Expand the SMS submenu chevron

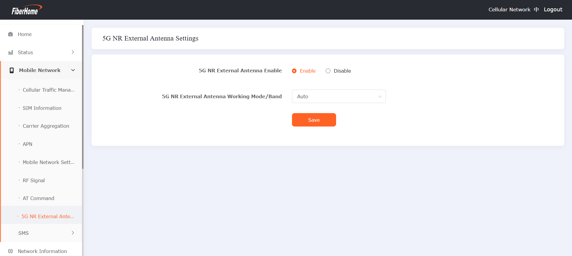coord(73,233)
